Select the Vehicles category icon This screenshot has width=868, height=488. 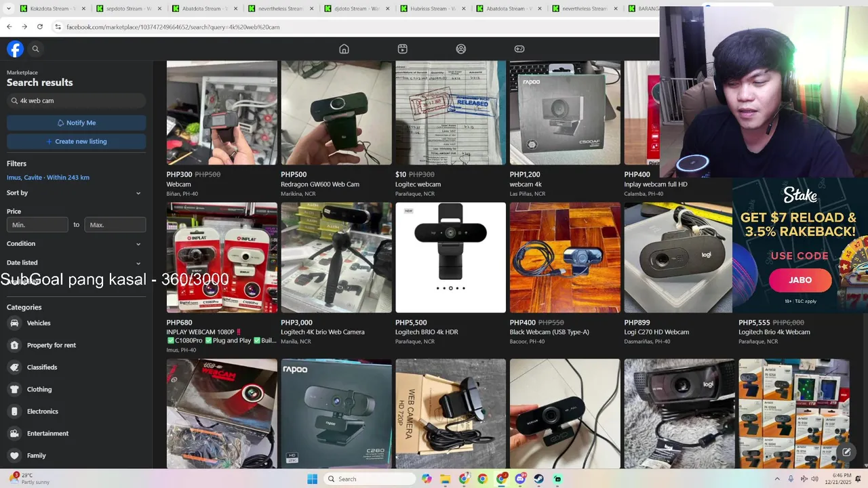(x=14, y=323)
